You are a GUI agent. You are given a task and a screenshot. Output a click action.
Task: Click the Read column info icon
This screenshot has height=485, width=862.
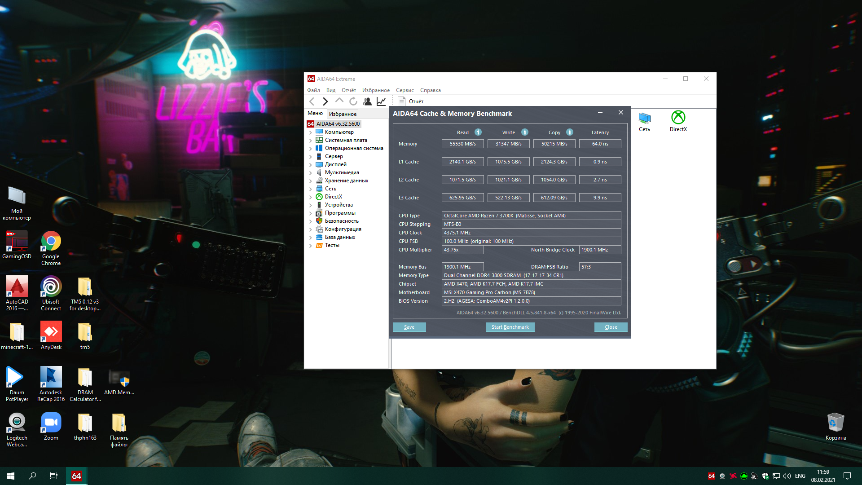click(x=478, y=132)
